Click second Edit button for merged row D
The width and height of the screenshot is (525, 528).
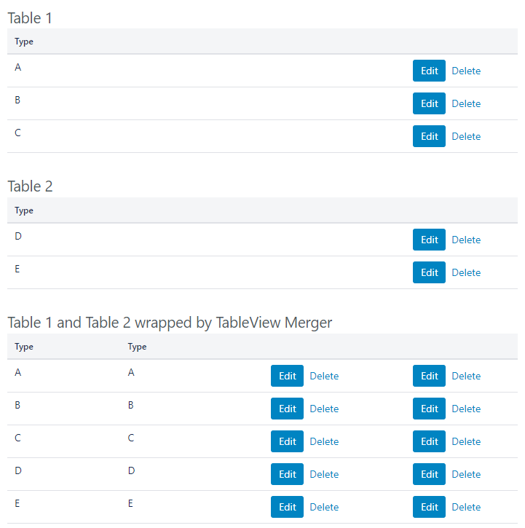(429, 474)
